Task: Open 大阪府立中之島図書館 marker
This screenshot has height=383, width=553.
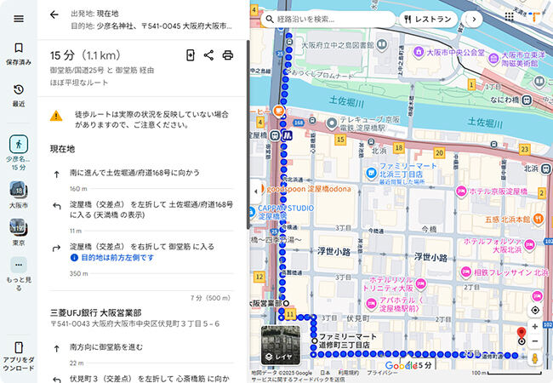Action: [x=382, y=44]
